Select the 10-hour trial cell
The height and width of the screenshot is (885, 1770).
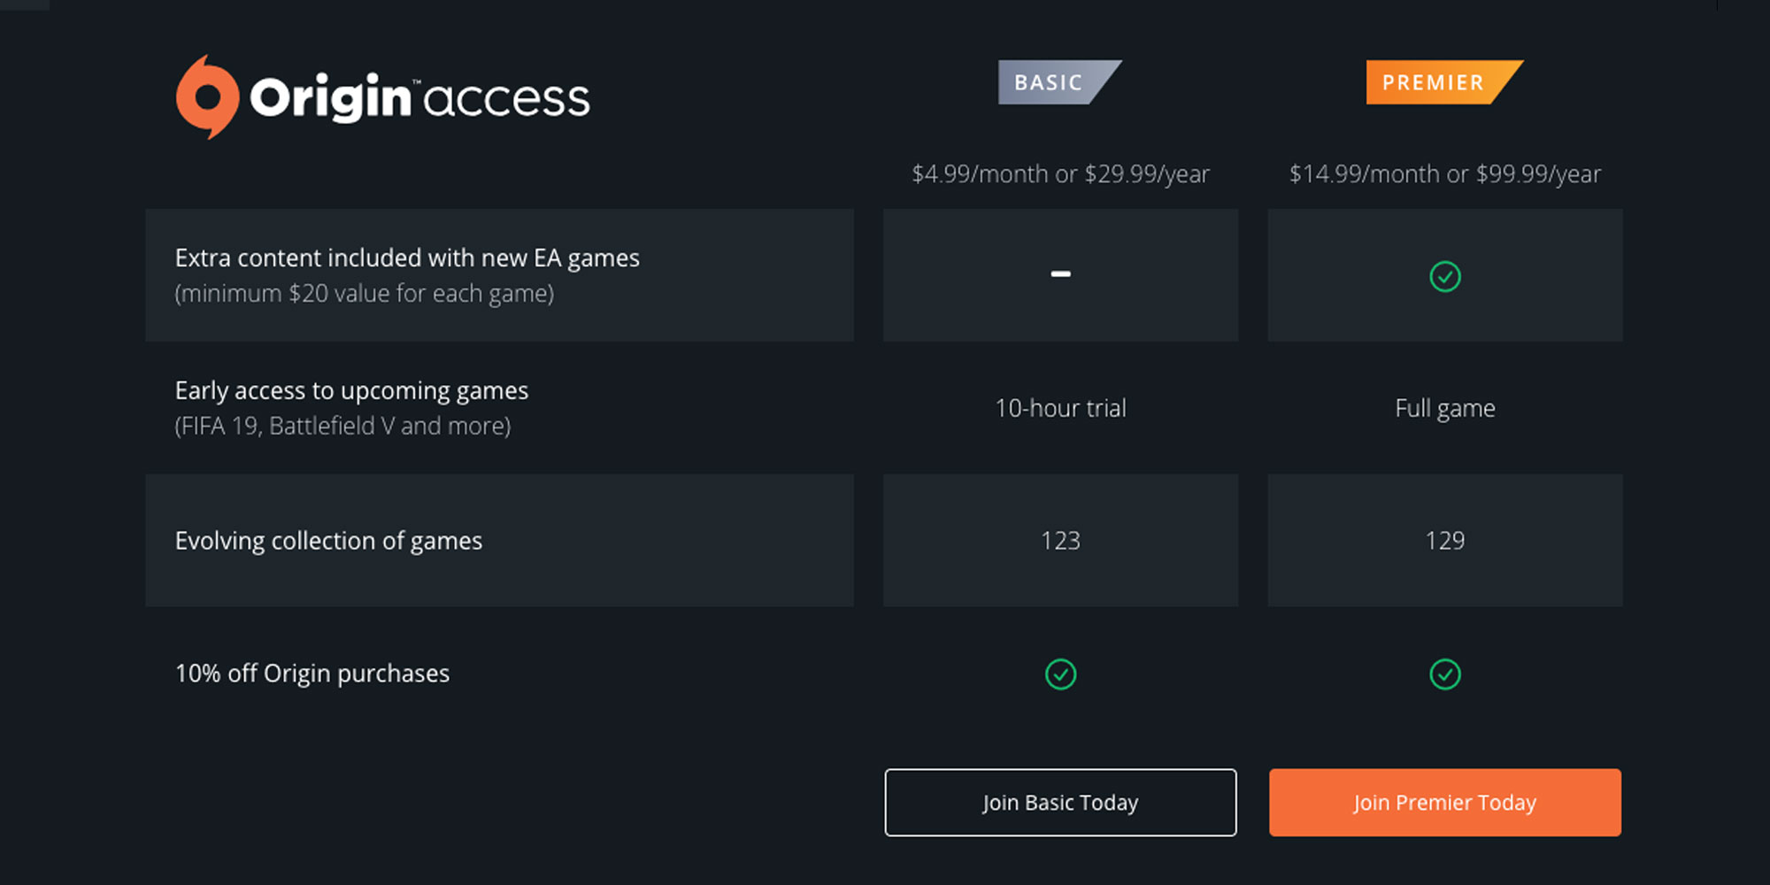click(1060, 408)
